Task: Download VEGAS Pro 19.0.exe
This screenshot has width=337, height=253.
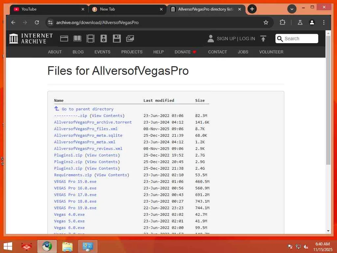Action: pyautogui.click(x=75, y=208)
